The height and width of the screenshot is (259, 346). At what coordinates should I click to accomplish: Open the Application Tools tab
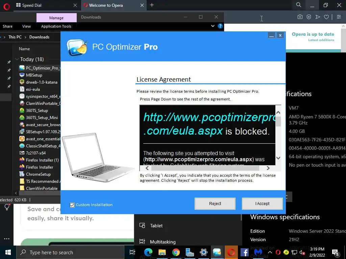56,26
